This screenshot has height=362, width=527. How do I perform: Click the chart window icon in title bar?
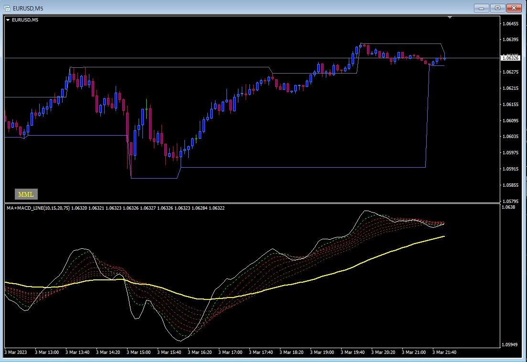8,8
